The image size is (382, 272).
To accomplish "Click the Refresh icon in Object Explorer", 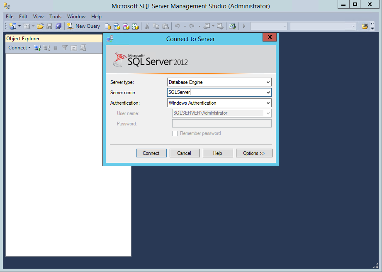I will click(74, 48).
